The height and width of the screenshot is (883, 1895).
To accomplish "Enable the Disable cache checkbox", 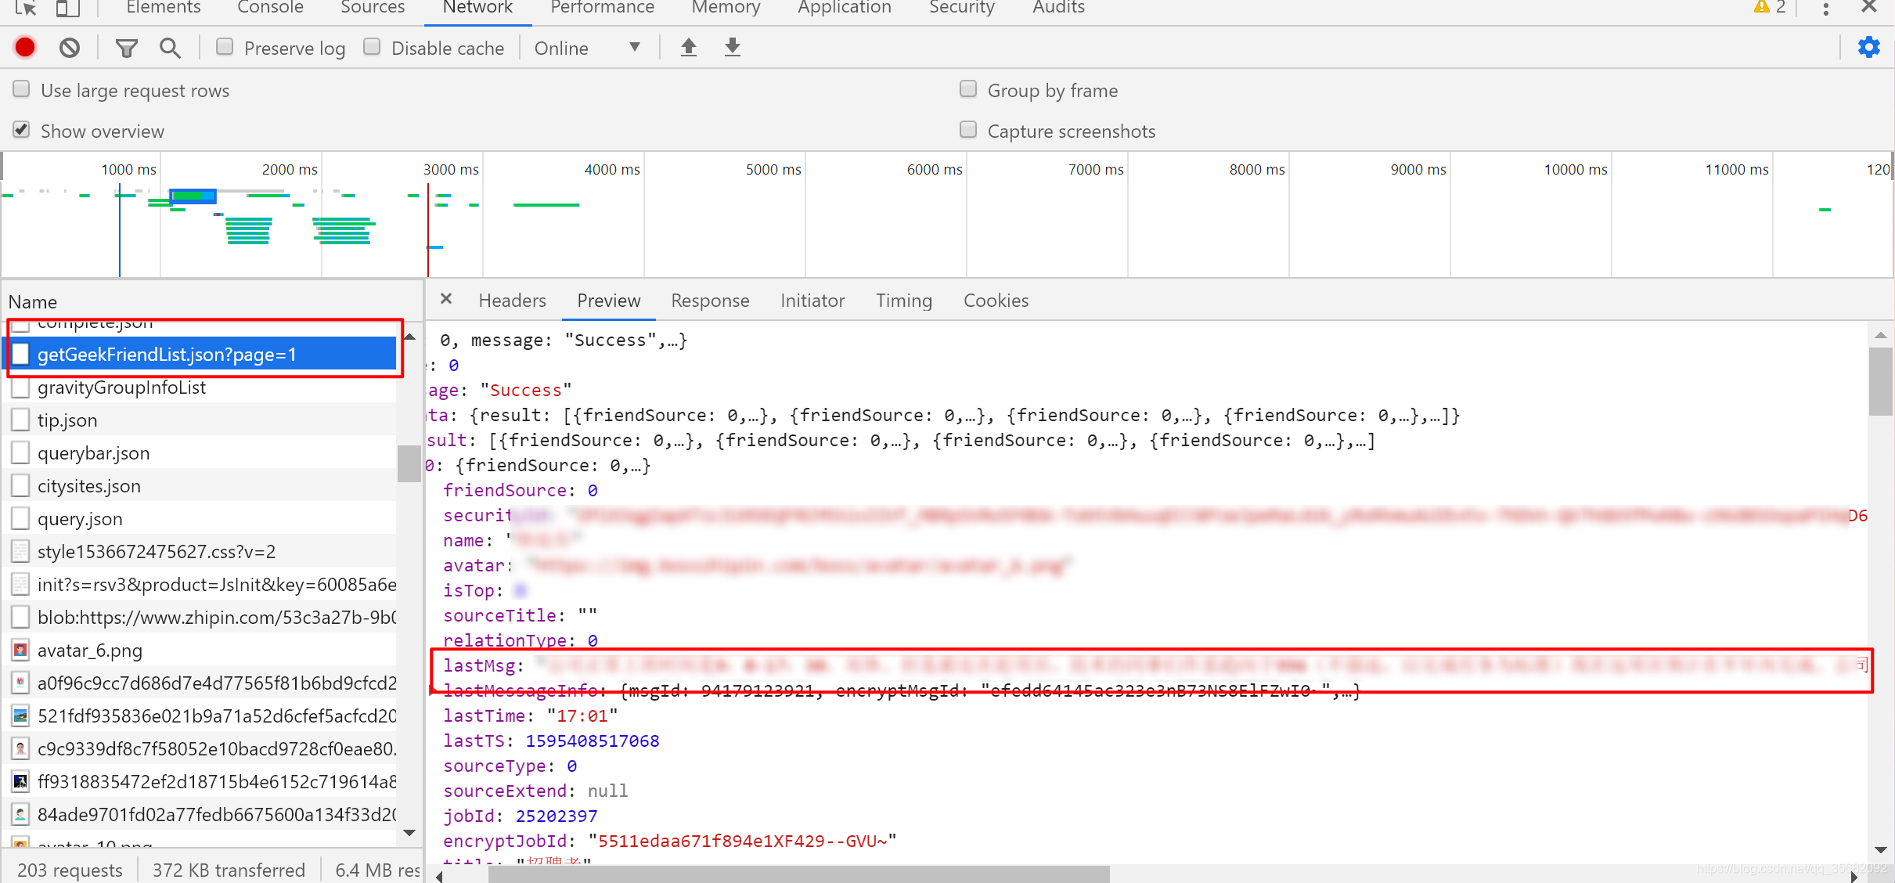I will point(373,47).
